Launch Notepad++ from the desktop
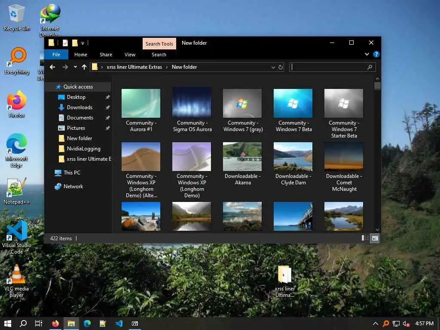 [17, 191]
